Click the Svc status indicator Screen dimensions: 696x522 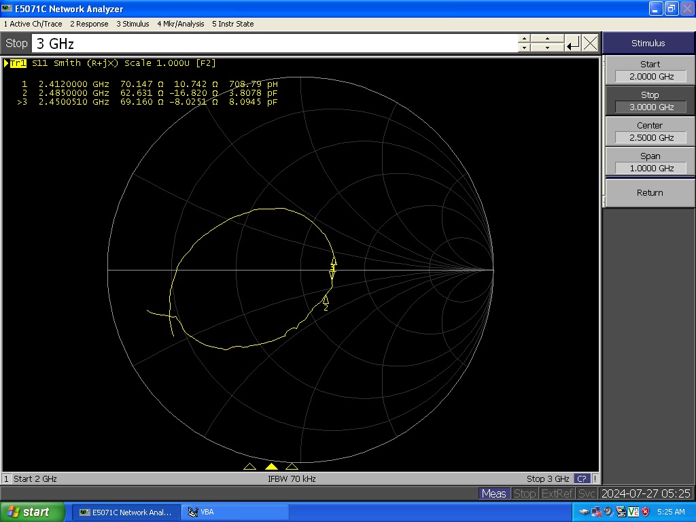[587, 493]
